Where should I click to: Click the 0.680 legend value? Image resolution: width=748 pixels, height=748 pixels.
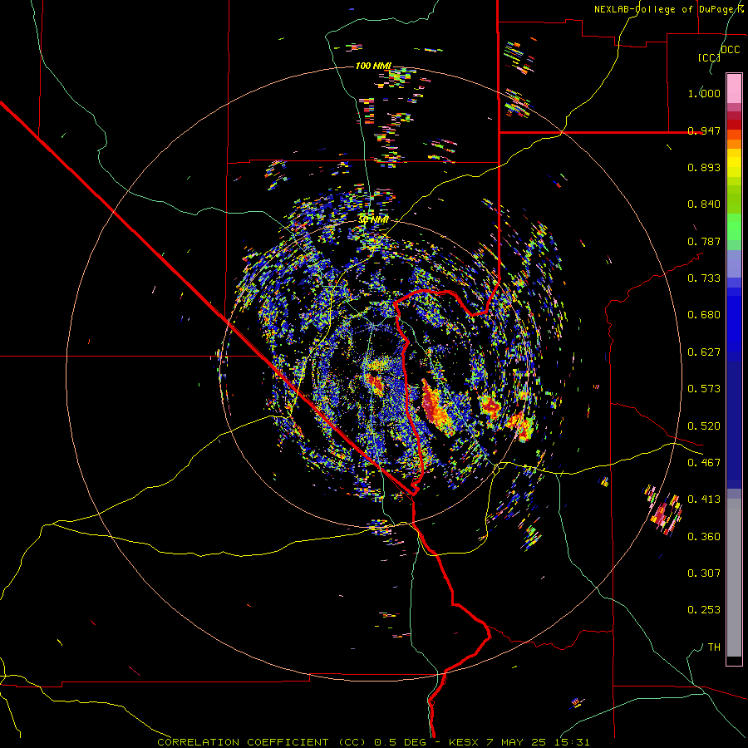coord(704,315)
